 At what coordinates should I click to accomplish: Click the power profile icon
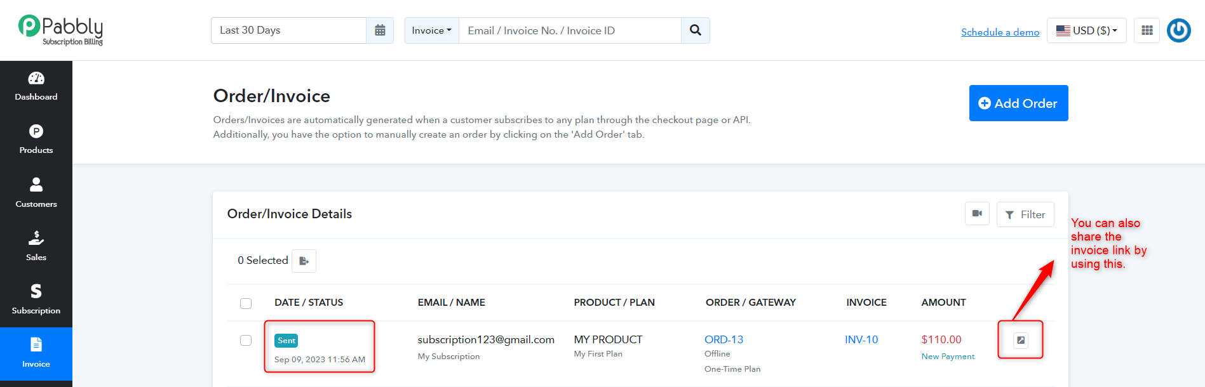pos(1179,30)
